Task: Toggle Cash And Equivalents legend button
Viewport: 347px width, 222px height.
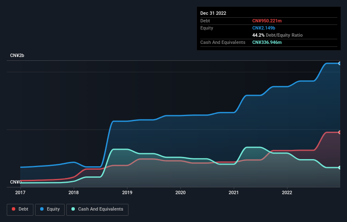Action: tap(97, 209)
